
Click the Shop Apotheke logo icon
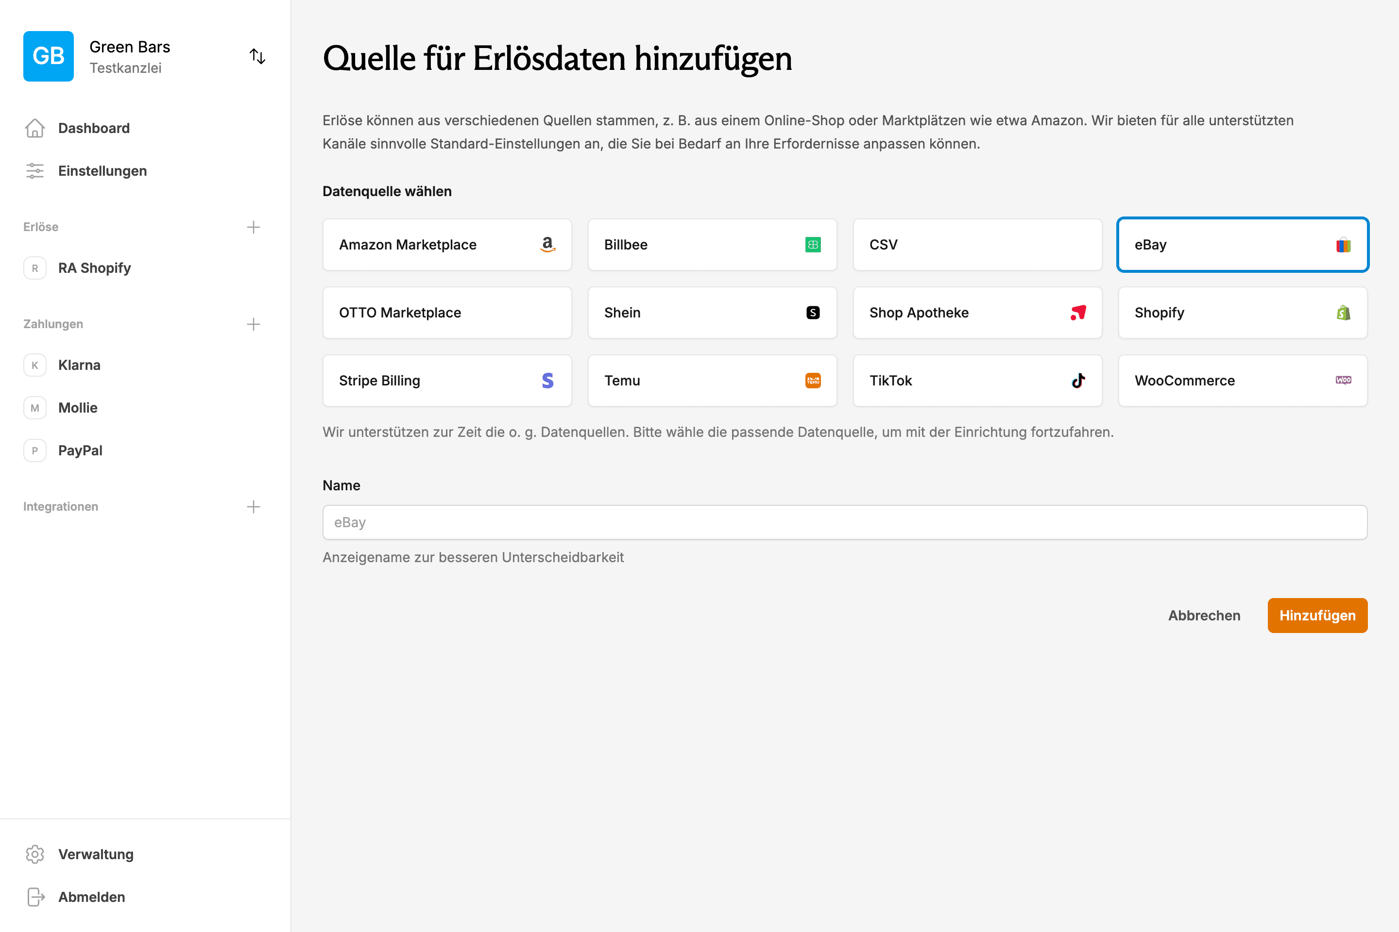tap(1078, 313)
